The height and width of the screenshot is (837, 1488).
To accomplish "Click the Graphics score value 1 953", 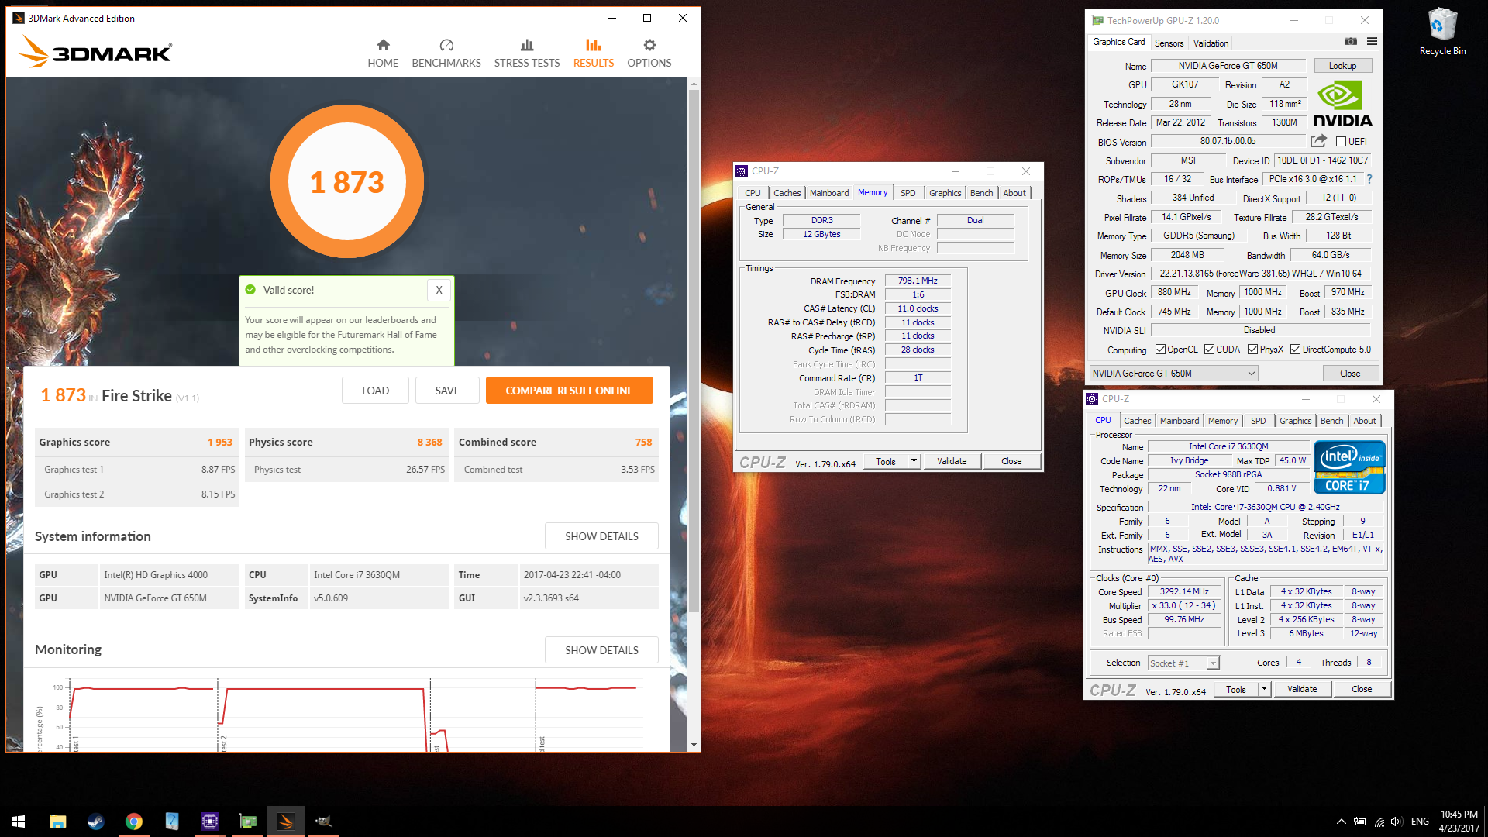I will tap(220, 443).
